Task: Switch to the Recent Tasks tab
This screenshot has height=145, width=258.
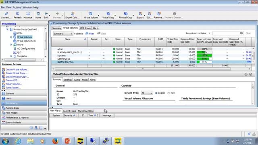Action: point(69,111)
